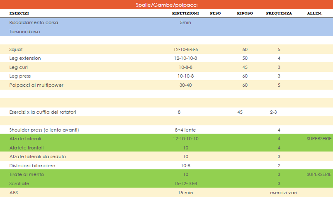The height and width of the screenshot is (198, 333).
Task: Click the Torsioni dorso exercise cell
Action: (24, 32)
